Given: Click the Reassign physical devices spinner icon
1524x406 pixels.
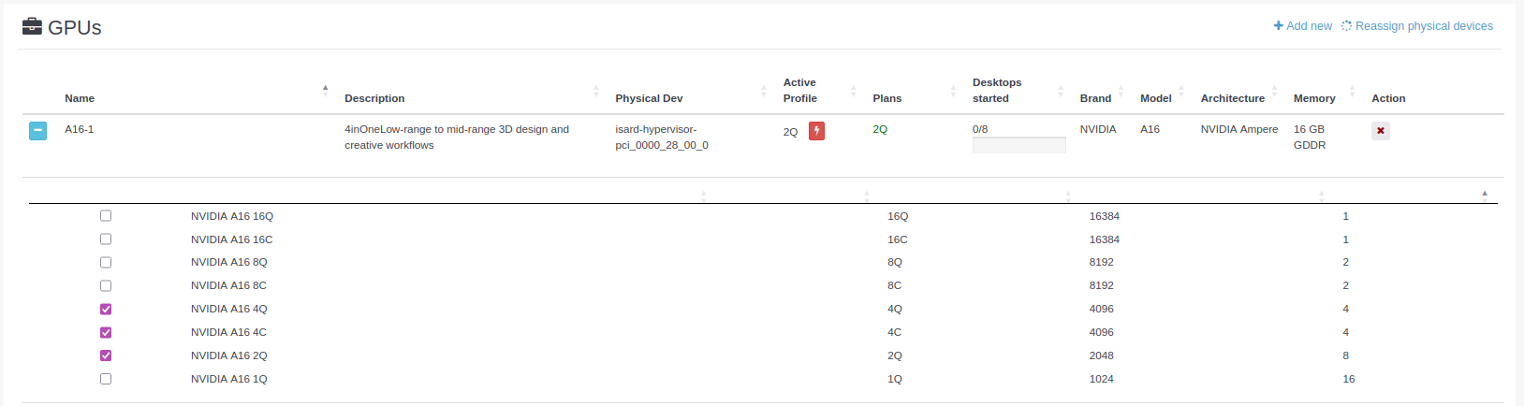Looking at the screenshot, I should tap(1346, 26).
